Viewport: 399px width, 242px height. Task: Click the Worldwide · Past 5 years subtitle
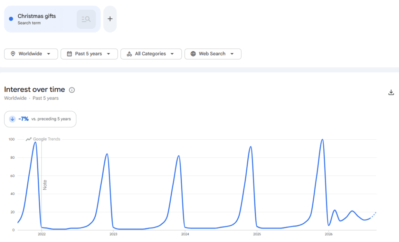31,98
